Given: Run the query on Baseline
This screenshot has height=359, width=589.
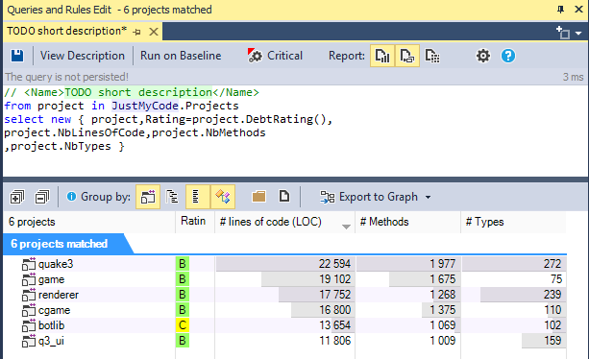Looking at the screenshot, I should (x=181, y=56).
